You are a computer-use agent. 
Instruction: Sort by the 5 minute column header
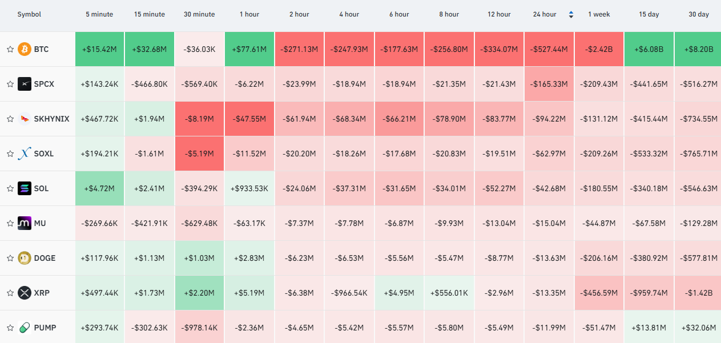(99, 14)
